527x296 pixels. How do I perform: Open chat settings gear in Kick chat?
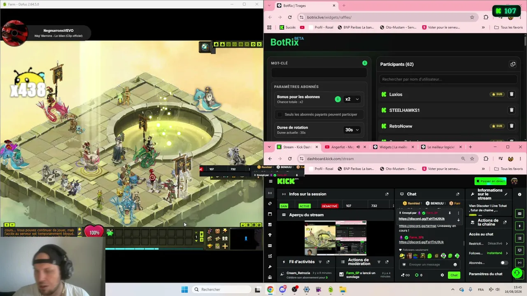[x=442, y=275]
